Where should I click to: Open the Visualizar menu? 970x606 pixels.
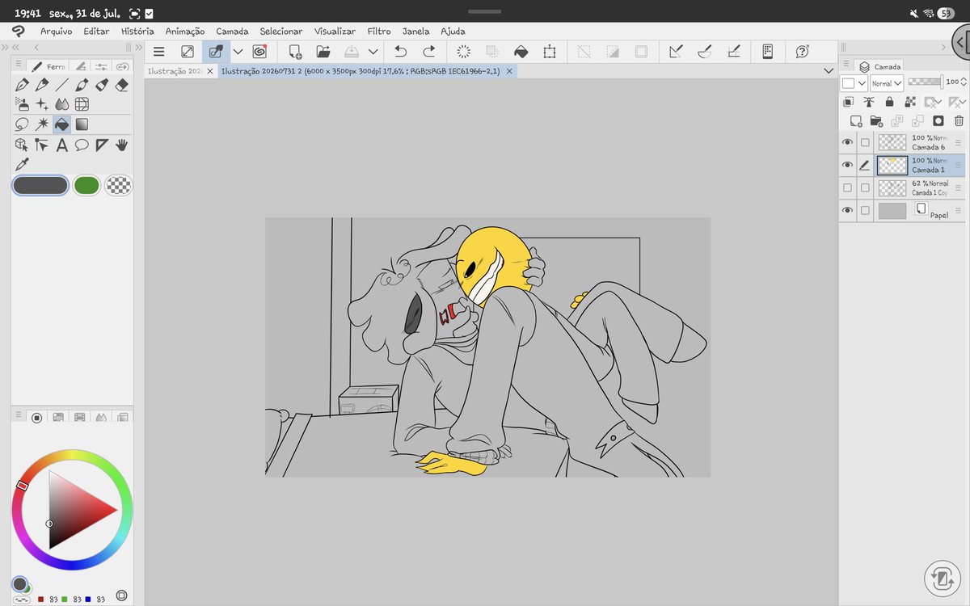pyautogui.click(x=335, y=32)
